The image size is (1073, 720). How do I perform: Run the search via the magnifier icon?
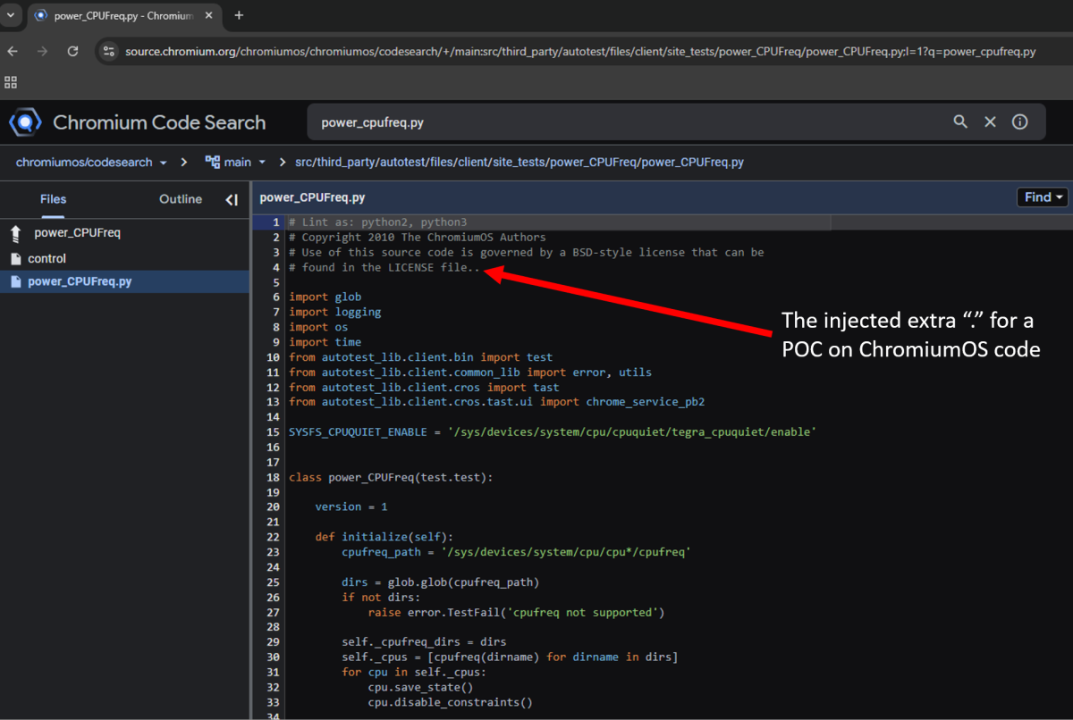pos(959,121)
